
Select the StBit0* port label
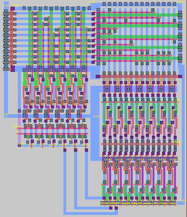63,145
